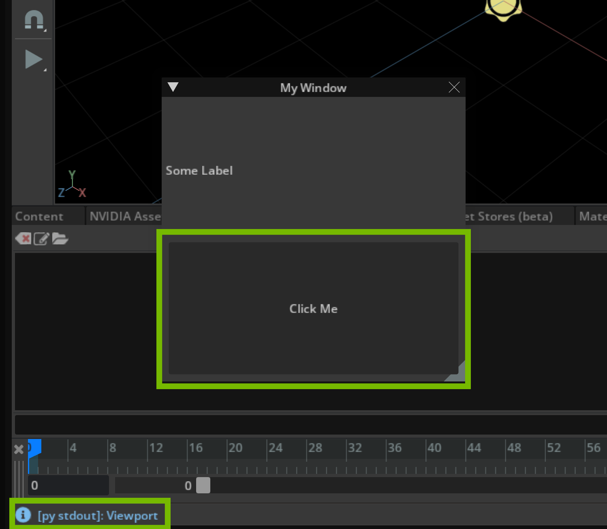This screenshot has width=607, height=529.
Task: Click the timeline close X icon
Action: coord(19,449)
